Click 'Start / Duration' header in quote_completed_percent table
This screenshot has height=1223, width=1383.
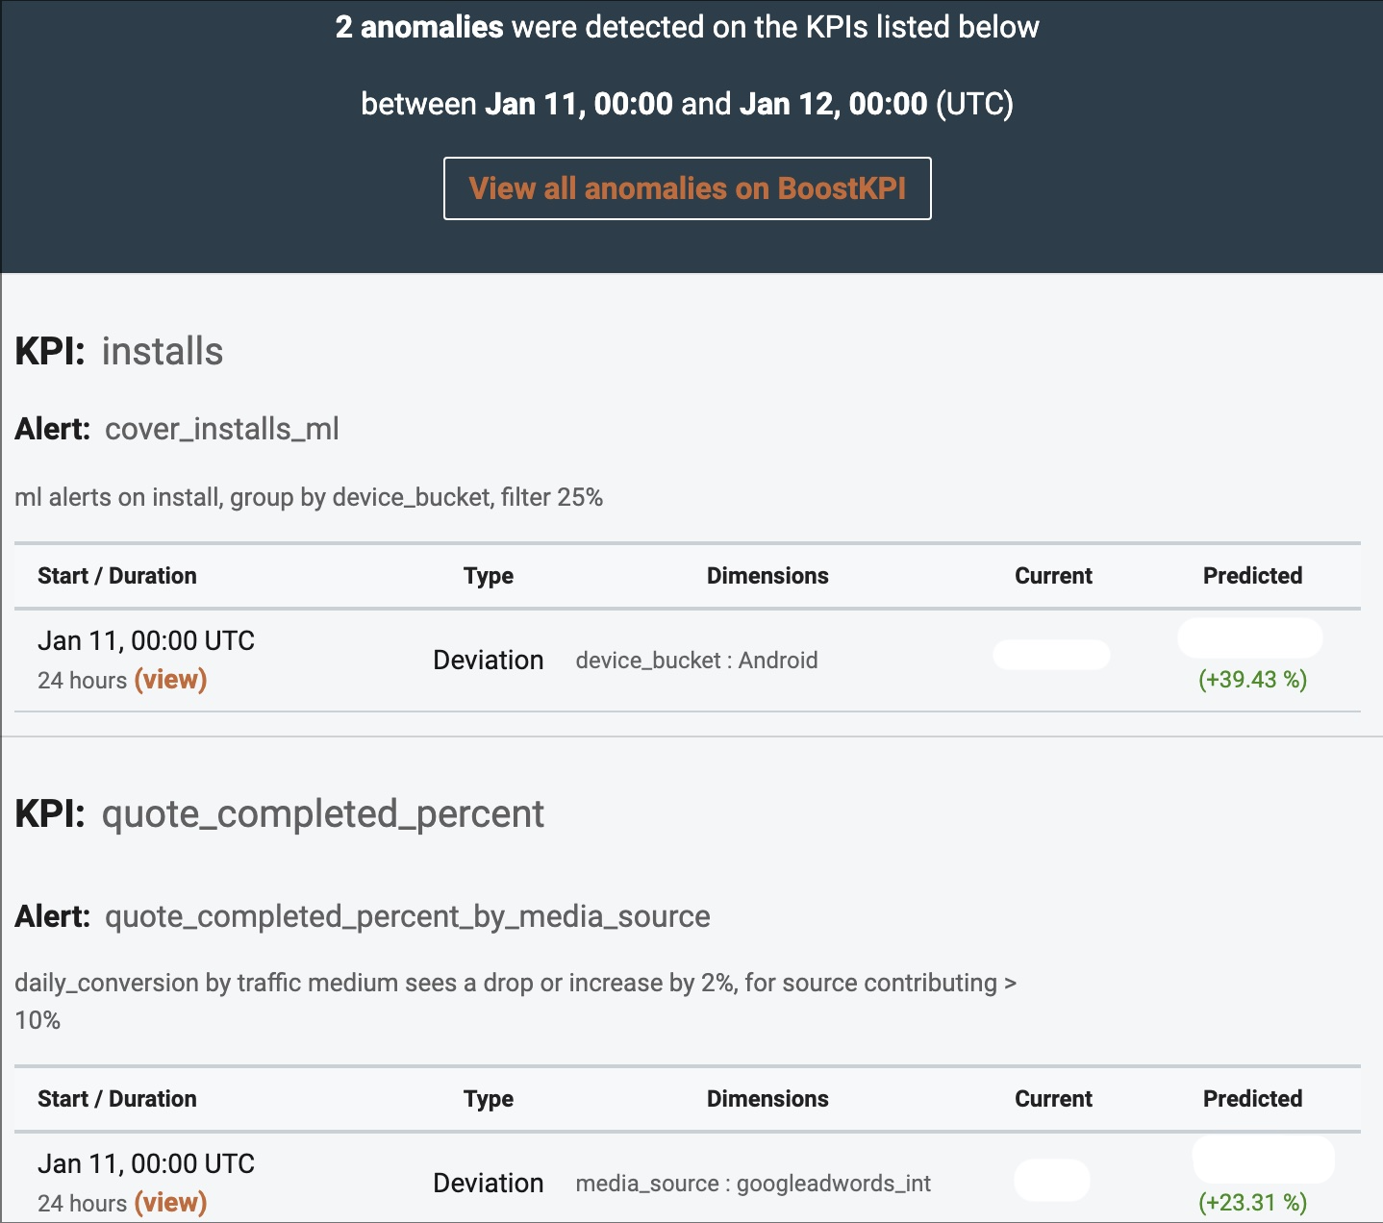pos(117,1099)
